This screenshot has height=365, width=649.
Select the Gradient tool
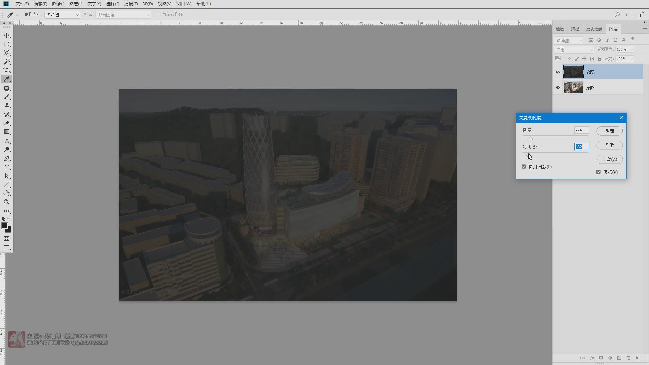tap(7, 132)
